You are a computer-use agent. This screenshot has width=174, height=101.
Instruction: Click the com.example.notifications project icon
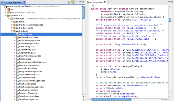pyautogui.click(x=5, y=6)
